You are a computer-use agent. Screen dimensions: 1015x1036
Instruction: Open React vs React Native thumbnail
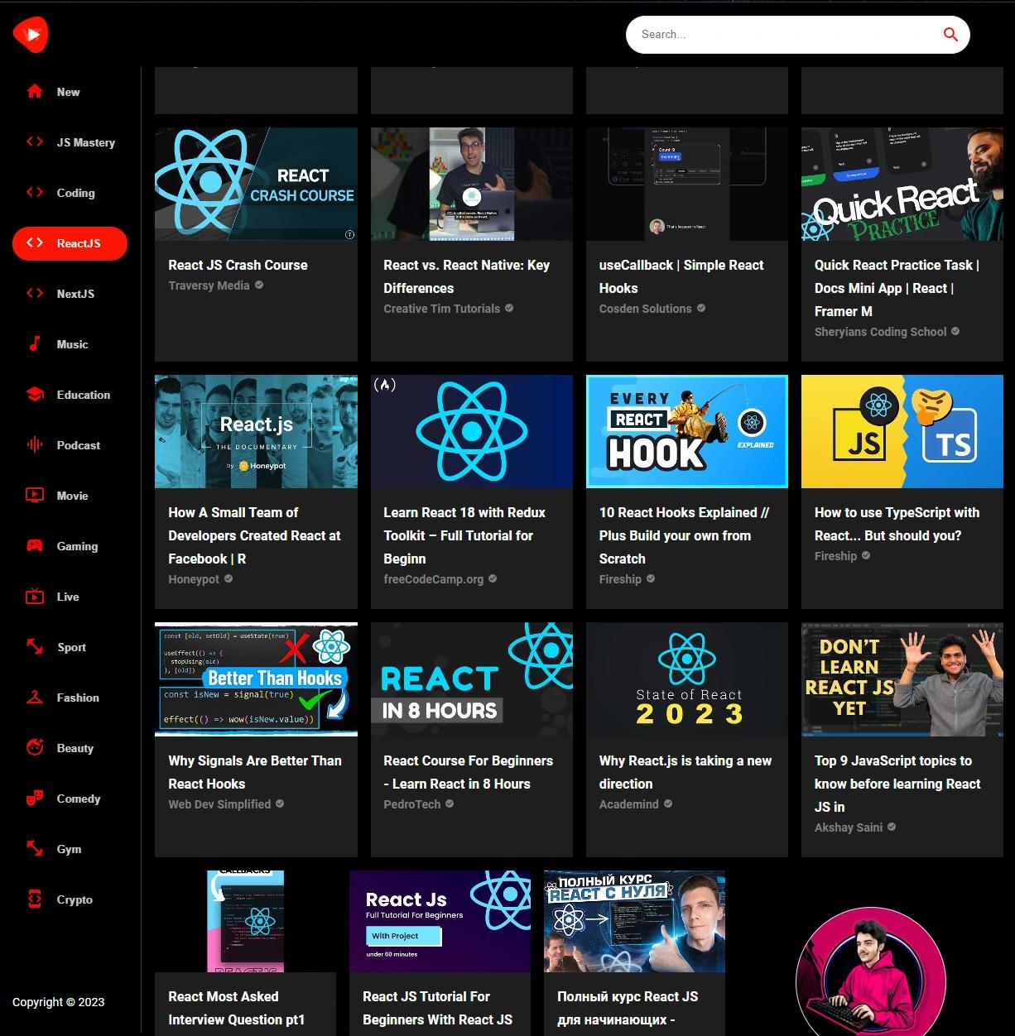click(471, 184)
